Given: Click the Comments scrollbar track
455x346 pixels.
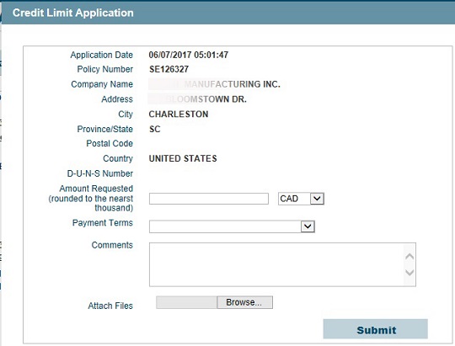Looking at the screenshot, I should click(409, 264).
